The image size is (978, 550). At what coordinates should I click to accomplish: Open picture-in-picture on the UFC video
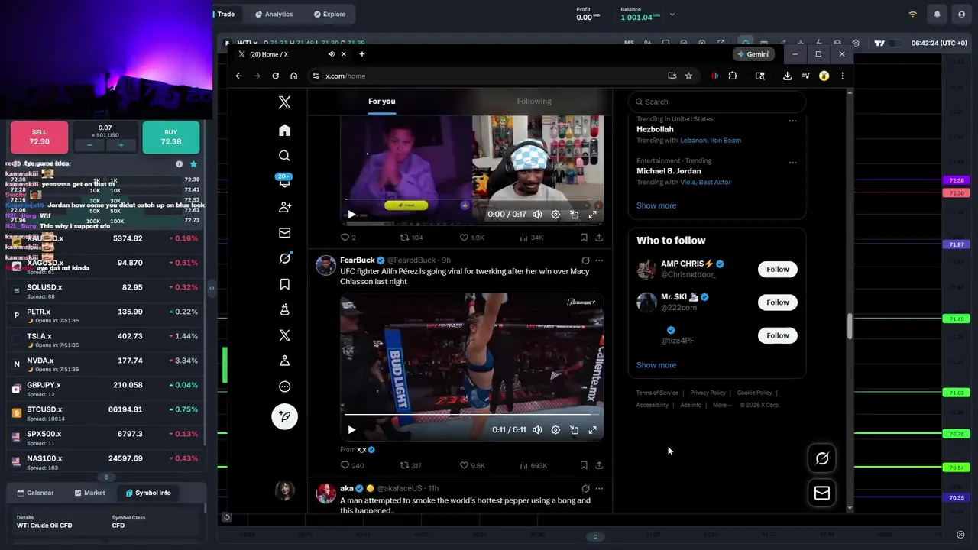pos(574,430)
